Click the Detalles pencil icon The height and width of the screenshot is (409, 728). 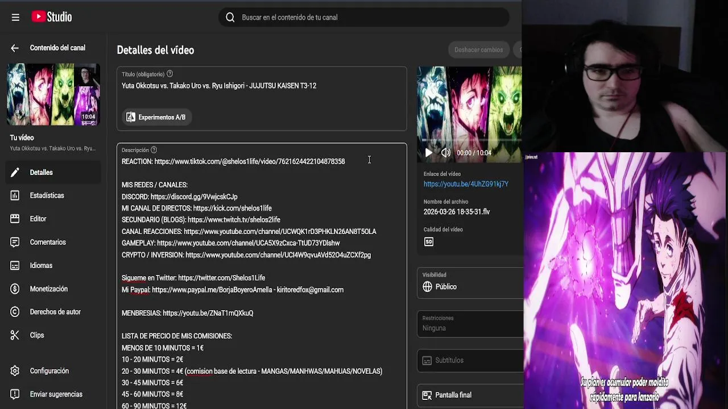[x=15, y=172]
